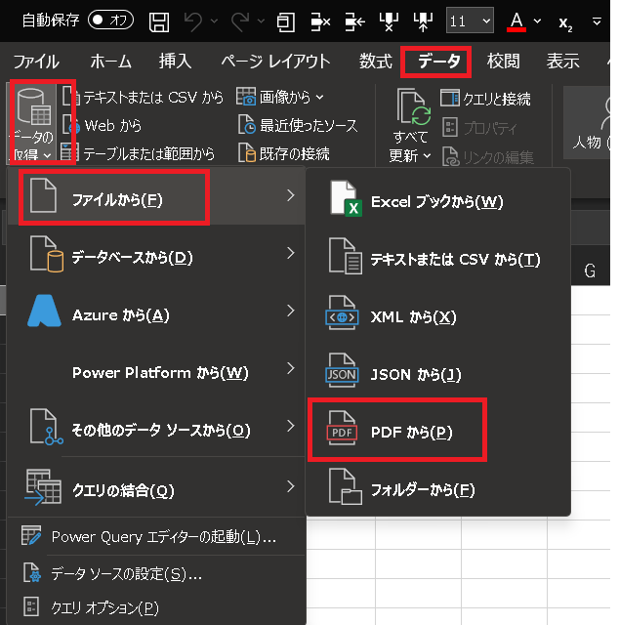Toggle the AutoSave (自動保存) switch
619x625 pixels.
110,20
